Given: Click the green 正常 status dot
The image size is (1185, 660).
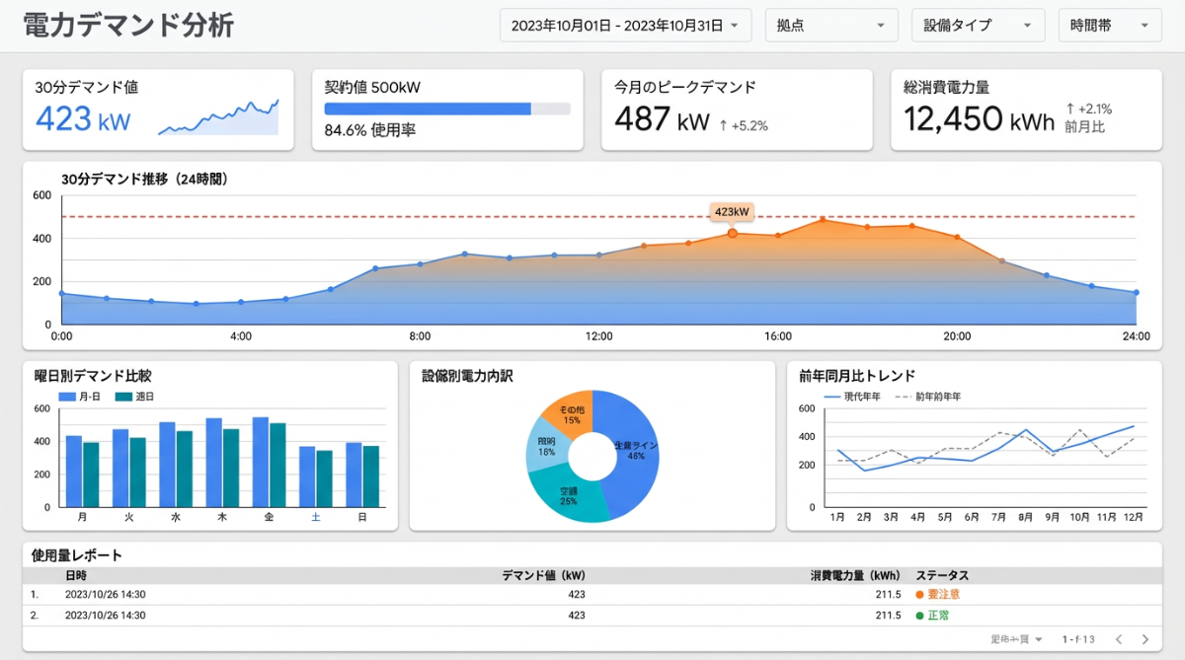Looking at the screenshot, I should pos(919,614).
